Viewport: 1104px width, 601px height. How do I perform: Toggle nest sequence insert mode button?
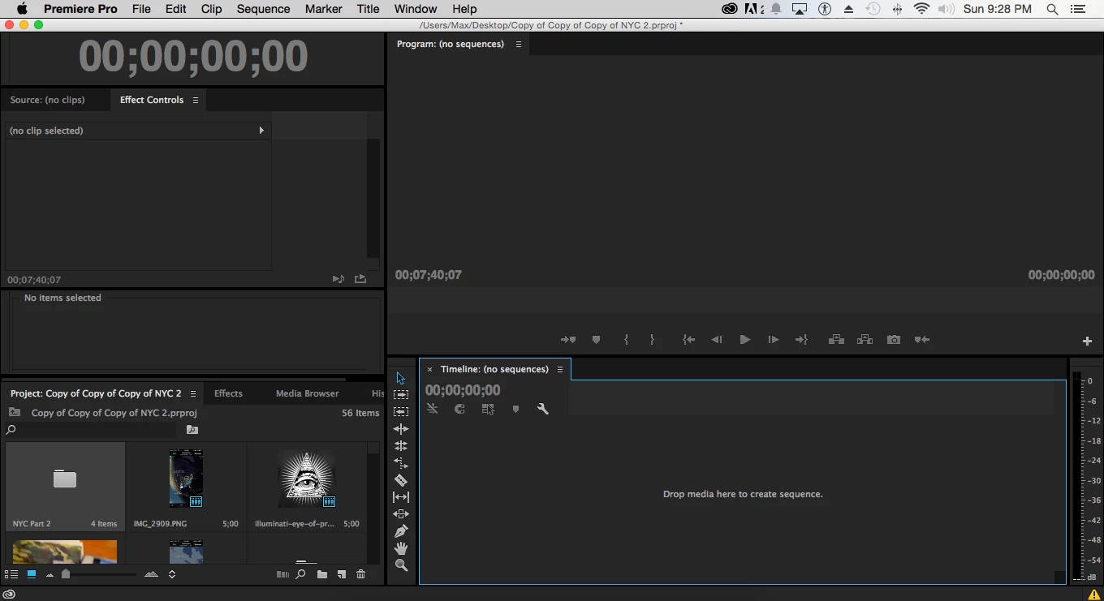[433, 410]
